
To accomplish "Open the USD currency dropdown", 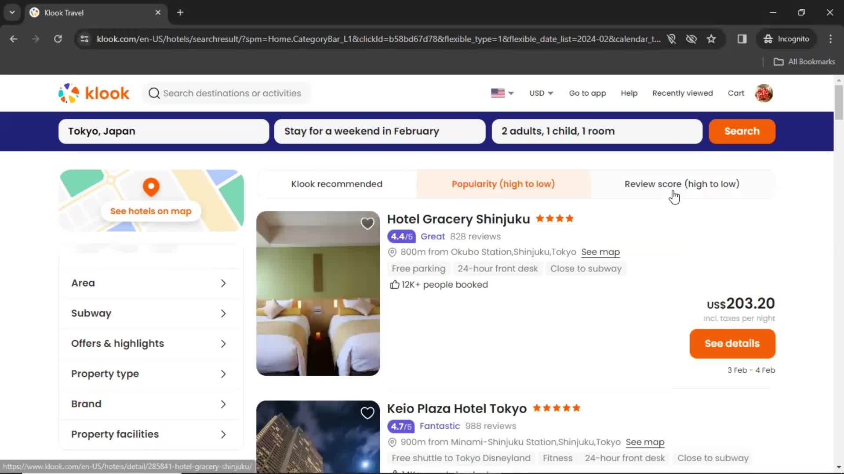I will (x=541, y=93).
